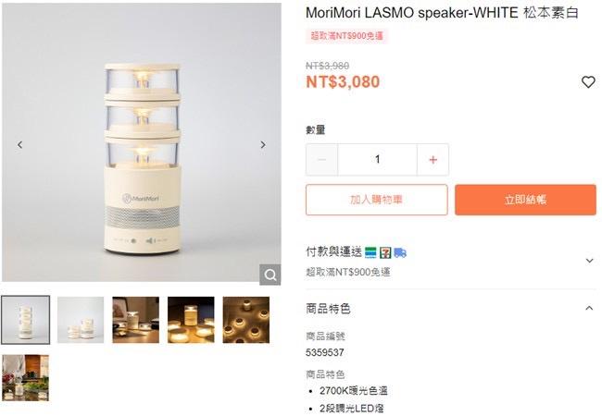Show the previous product image

click(x=20, y=145)
